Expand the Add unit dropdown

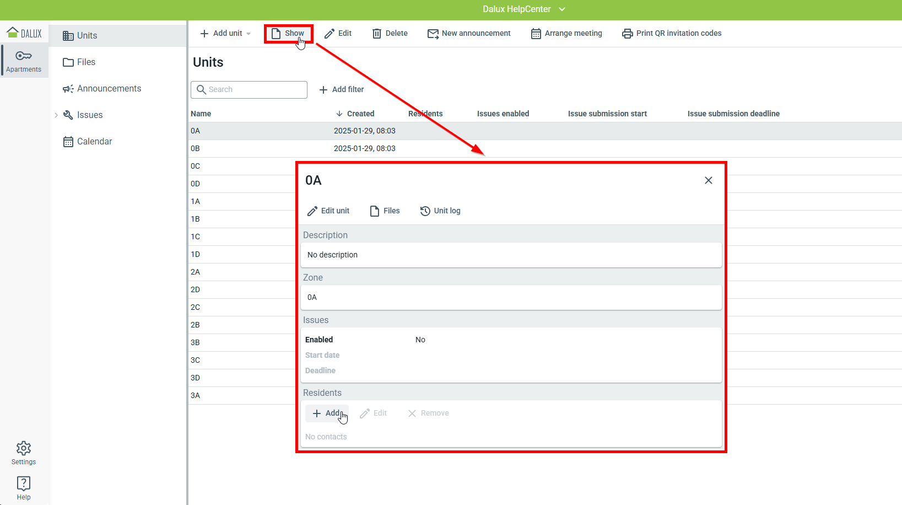249,34
